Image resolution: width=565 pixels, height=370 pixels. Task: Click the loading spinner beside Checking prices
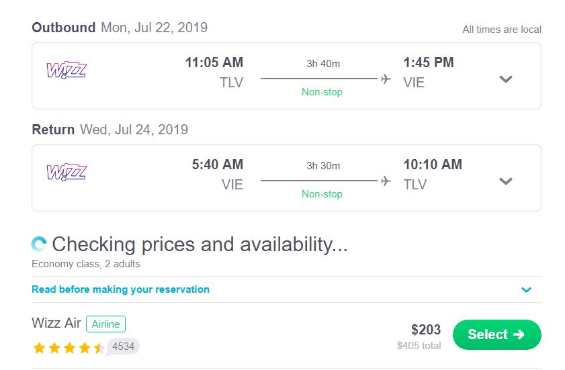pos(40,244)
